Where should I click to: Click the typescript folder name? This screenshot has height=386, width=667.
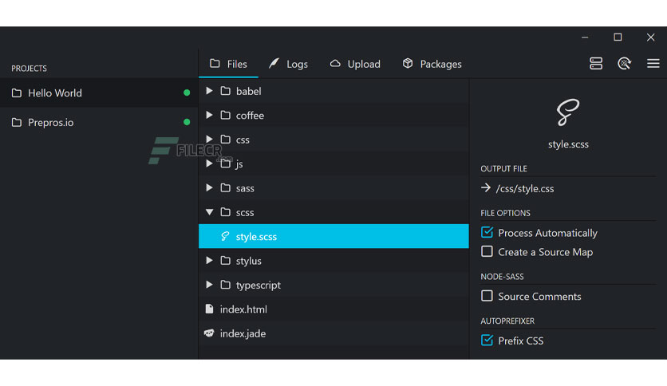pyautogui.click(x=259, y=286)
